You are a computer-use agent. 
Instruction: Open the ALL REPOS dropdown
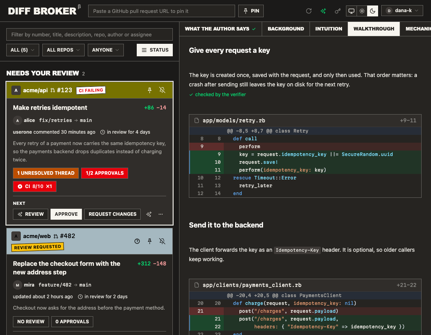63,50
